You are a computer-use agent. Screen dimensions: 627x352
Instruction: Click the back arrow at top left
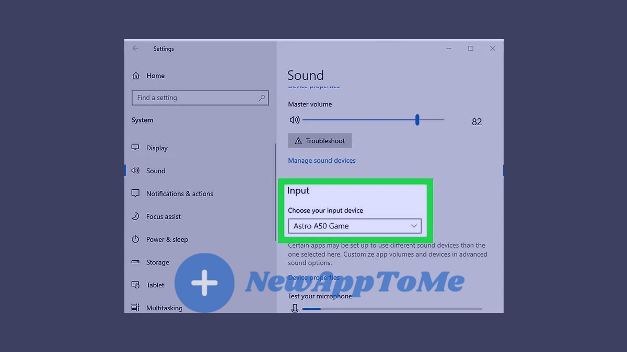coord(135,48)
